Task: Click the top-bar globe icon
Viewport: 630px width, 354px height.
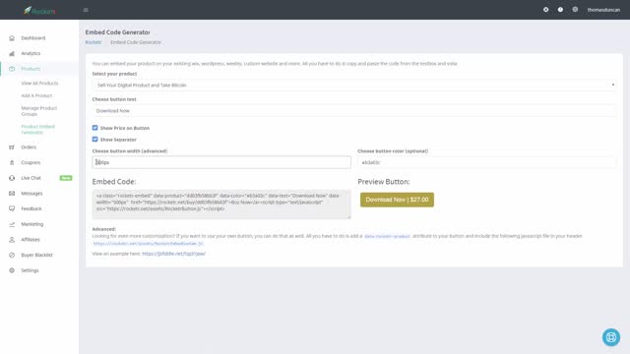Action: (x=575, y=9)
